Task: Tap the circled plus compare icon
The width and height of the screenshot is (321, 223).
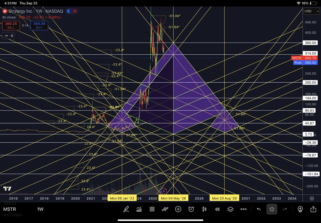Action: point(178,209)
